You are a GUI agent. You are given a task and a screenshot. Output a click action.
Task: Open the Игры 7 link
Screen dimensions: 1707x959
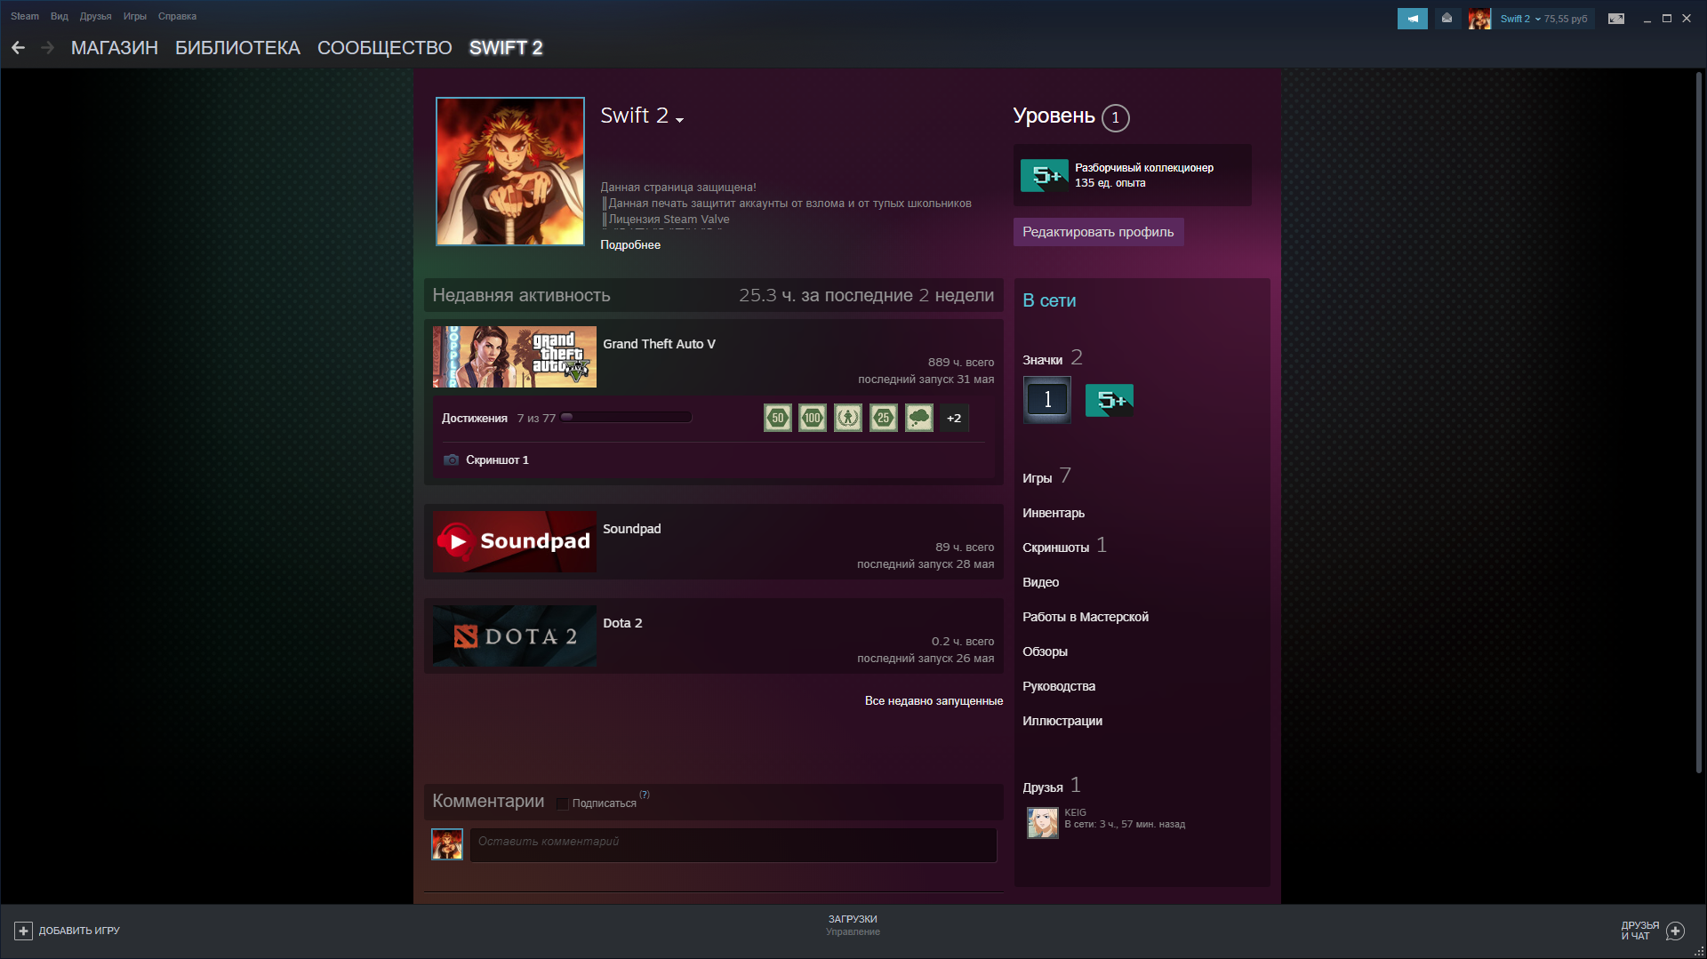tap(1046, 477)
